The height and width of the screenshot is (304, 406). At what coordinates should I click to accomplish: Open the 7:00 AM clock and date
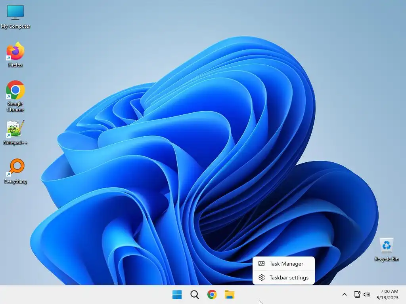pos(388,294)
